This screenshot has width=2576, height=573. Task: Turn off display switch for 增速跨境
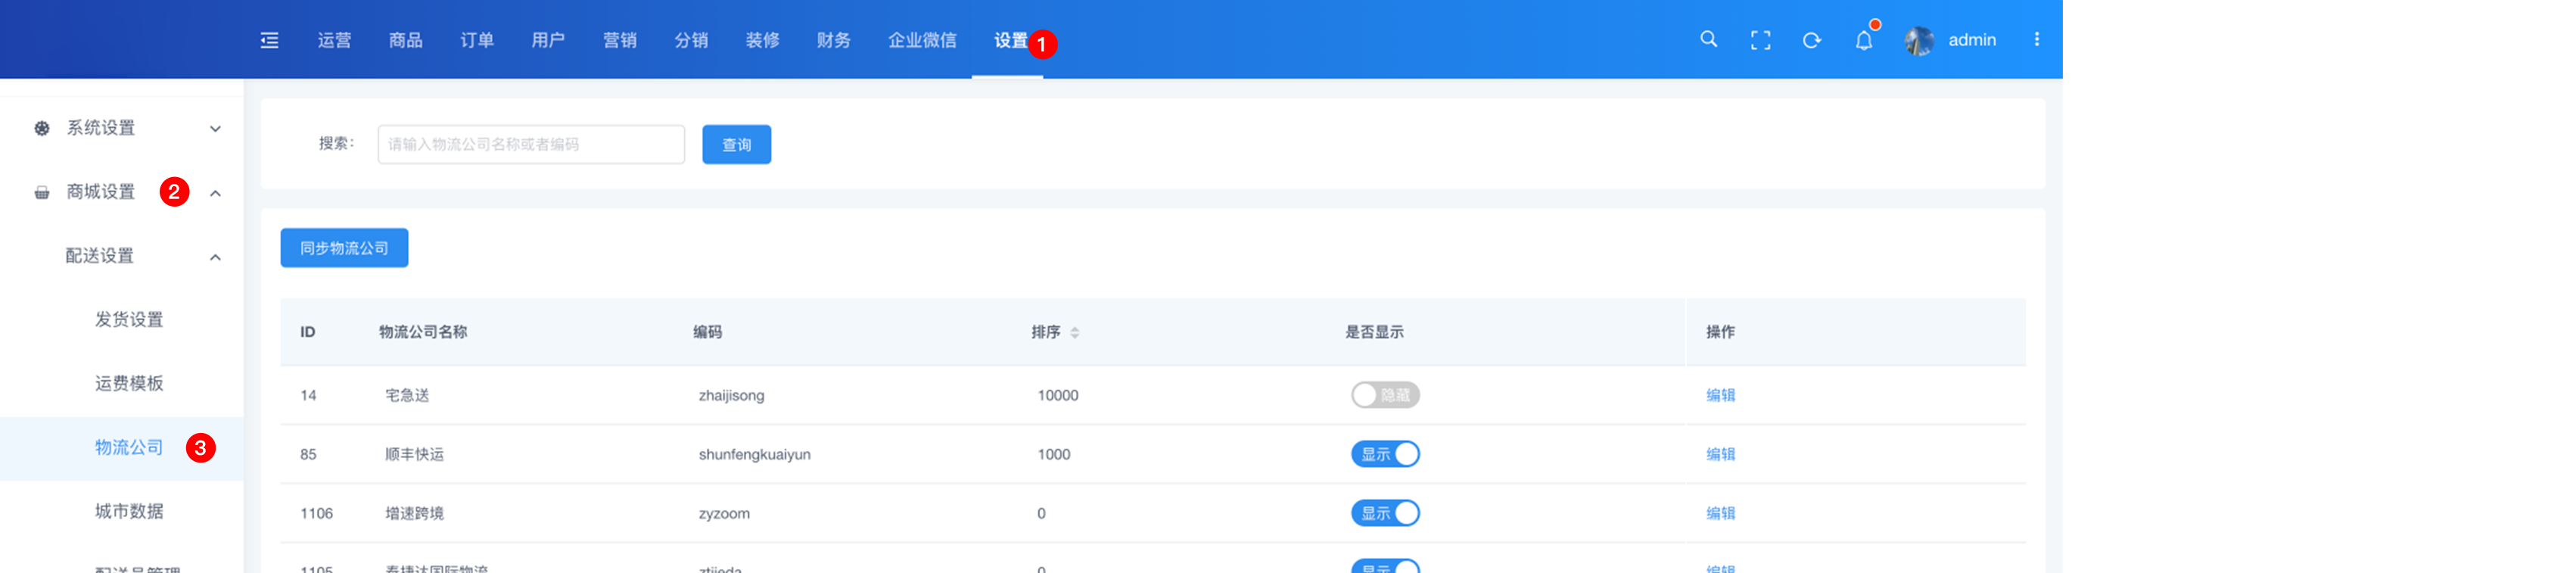tap(1384, 513)
